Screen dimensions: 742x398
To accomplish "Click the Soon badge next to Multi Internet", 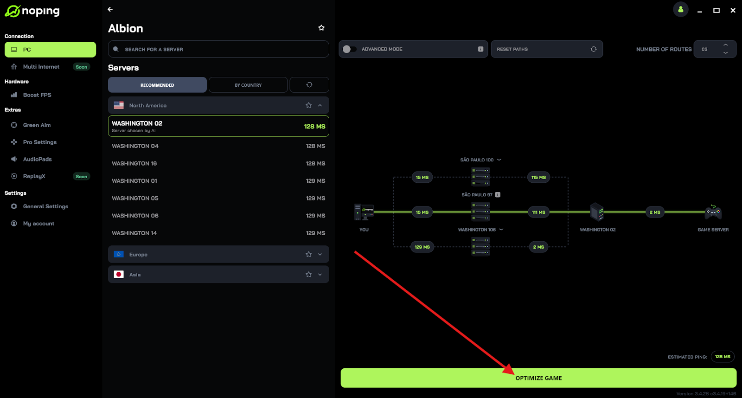I will click(82, 67).
